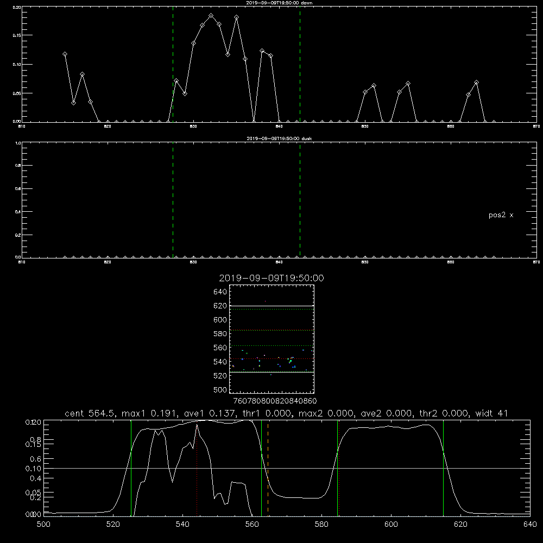Click the highest peak diamond in dawn plot
The height and width of the screenshot is (543, 543).
coord(211,16)
